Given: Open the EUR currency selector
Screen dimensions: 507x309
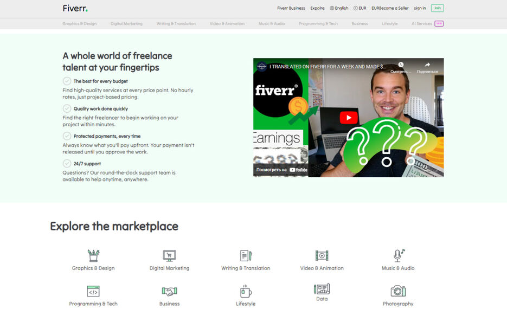Looking at the screenshot, I should pyautogui.click(x=360, y=8).
